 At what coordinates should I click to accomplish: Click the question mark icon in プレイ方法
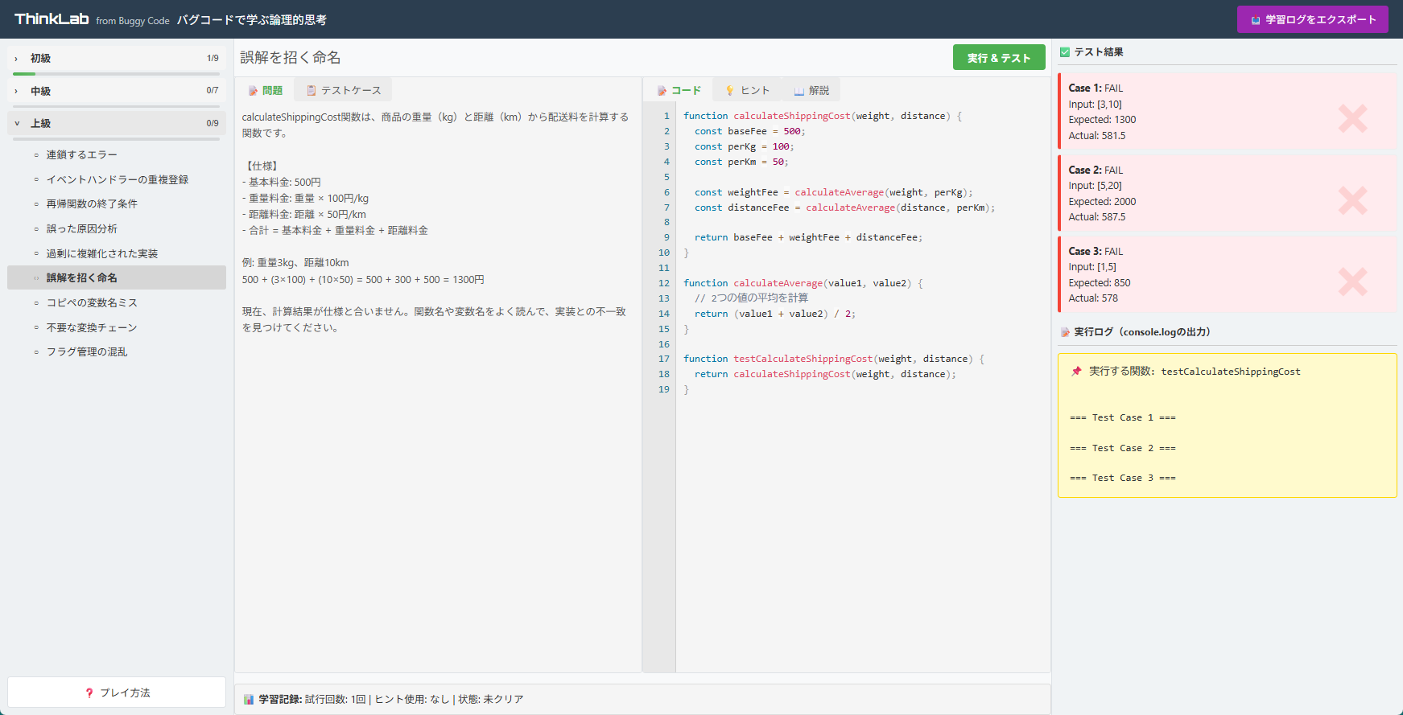[89, 692]
